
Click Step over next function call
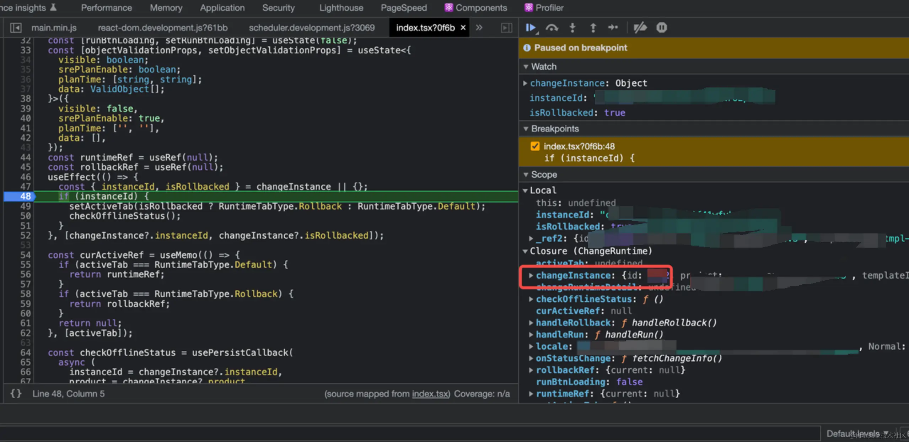(x=552, y=27)
